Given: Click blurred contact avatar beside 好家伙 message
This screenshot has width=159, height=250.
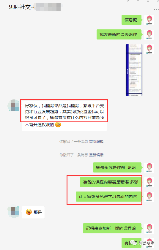Looking at the screenshot, I should 14,105.
